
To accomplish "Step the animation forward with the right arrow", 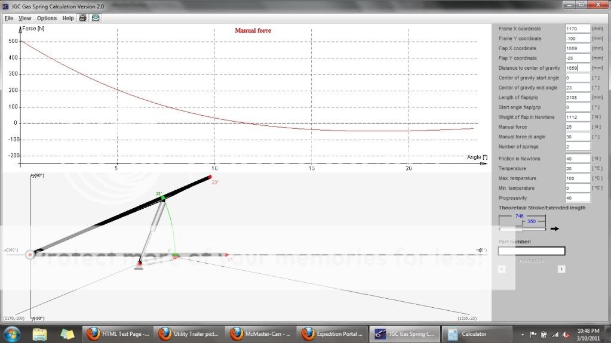I will 561,269.
